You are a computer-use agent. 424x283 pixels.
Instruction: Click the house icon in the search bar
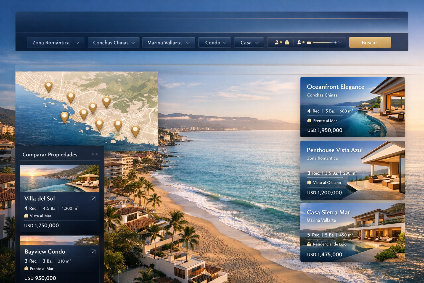(x=287, y=42)
